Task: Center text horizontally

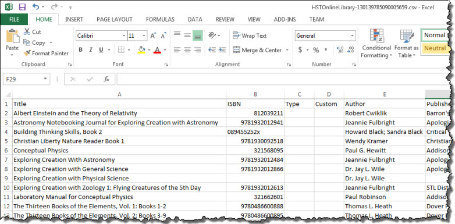Action: coord(187,50)
